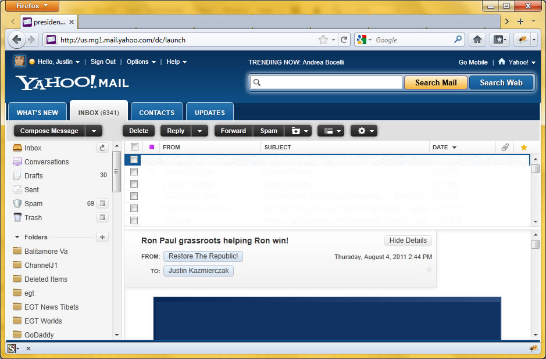This screenshot has height=359, width=546.
Task: Open a new tab with the plus icon
Action: point(520,21)
